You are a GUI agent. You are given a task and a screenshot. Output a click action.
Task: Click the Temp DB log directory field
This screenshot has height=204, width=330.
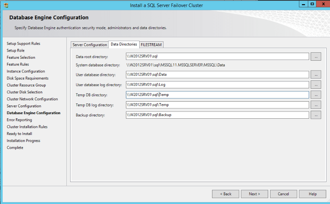click(217, 105)
